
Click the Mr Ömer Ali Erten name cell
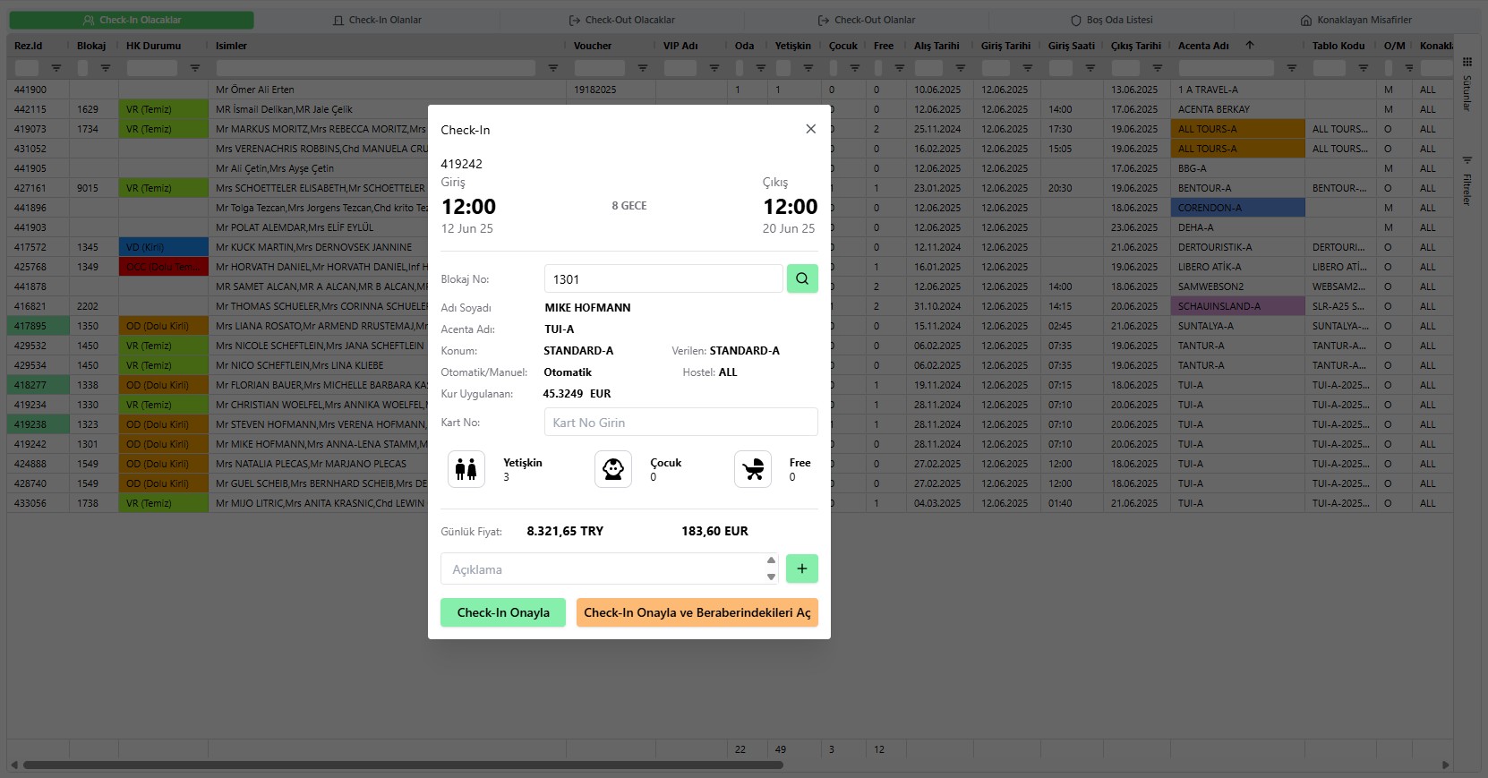[387, 90]
